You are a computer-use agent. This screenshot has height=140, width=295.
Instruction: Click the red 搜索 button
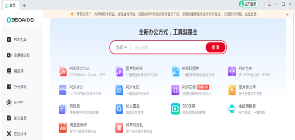216,47
